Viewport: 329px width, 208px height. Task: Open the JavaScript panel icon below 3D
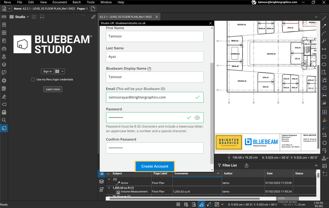pyautogui.click(x=102, y=190)
